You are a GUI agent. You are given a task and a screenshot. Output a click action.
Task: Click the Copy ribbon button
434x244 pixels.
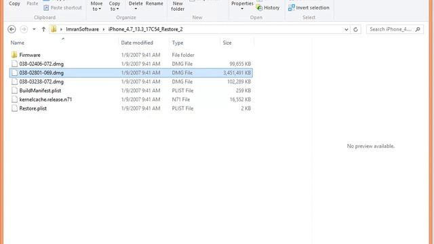tap(14, 3)
